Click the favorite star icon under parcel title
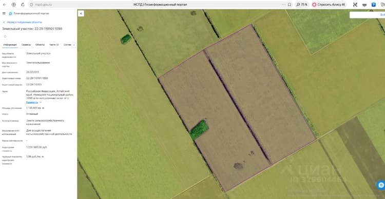The height and width of the screenshot is (199, 385). 5,36
